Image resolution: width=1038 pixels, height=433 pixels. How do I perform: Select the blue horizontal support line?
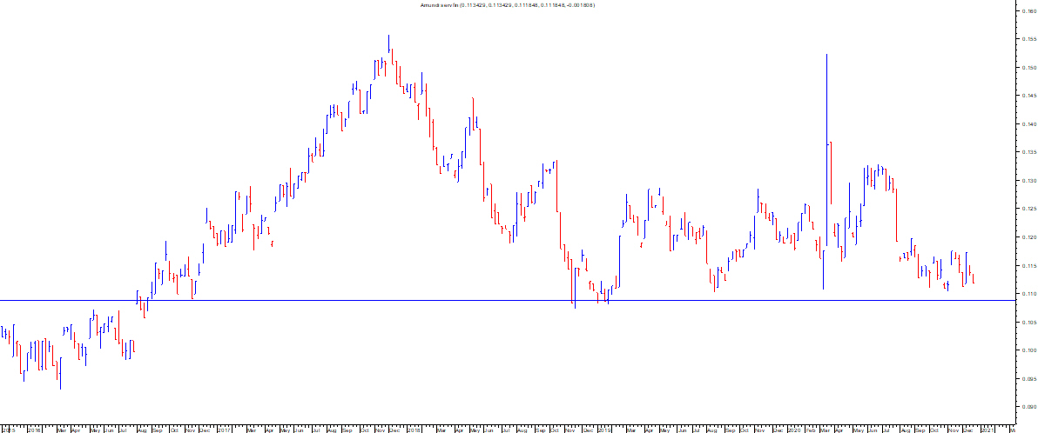tap(507, 300)
